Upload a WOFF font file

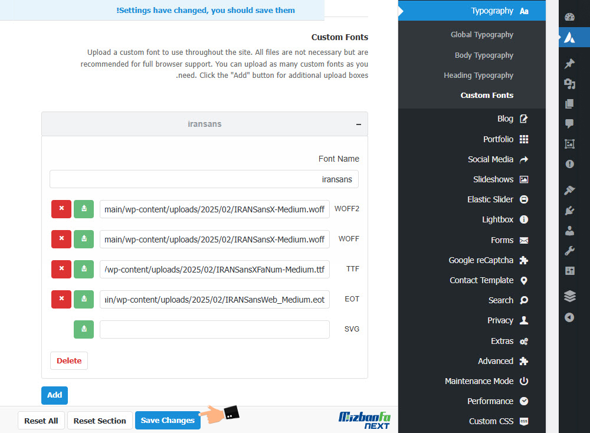[84, 239]
